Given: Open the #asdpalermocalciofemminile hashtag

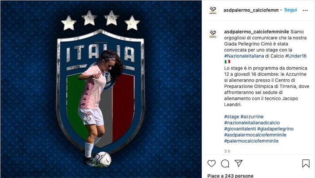Looking at the screenshot, I should 255,135.
